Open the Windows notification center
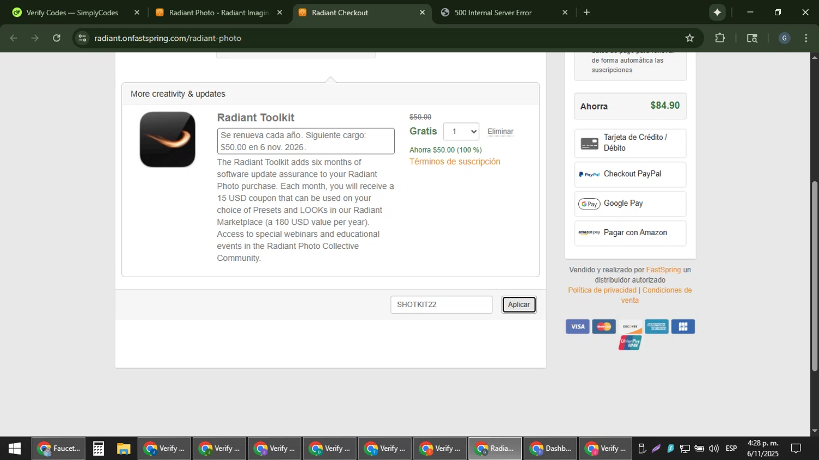Screen dimensions: 819x460 point(796,449)
